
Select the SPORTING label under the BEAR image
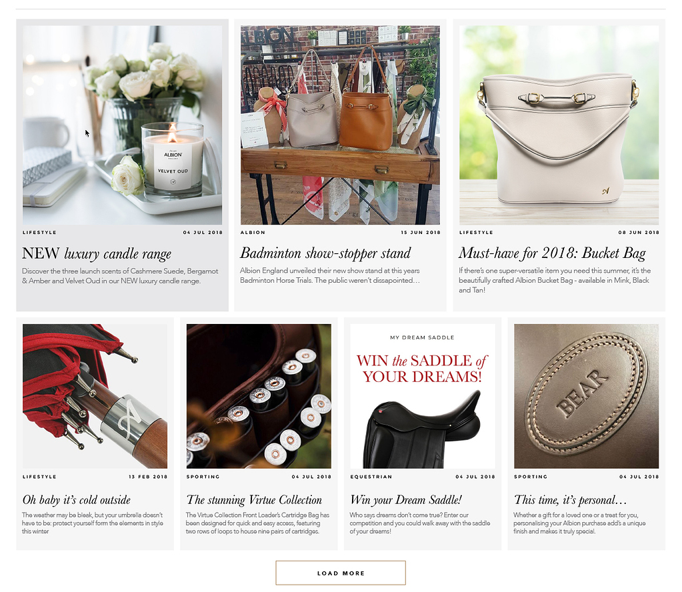pos(531,477)
